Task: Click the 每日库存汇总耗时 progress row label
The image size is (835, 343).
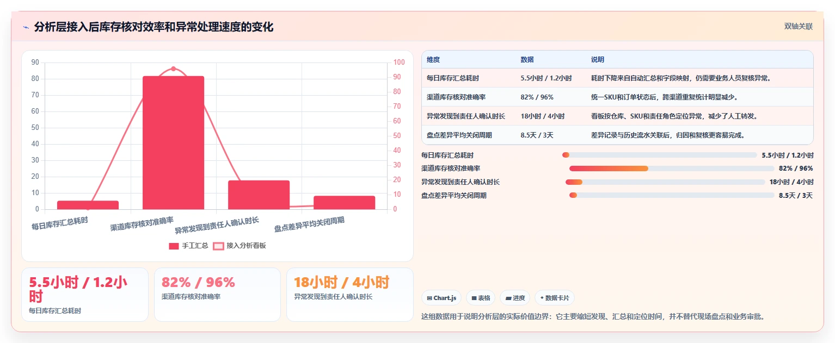Action: 447,155
